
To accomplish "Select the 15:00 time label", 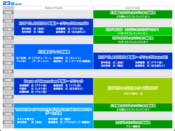I will pos(8,97).
